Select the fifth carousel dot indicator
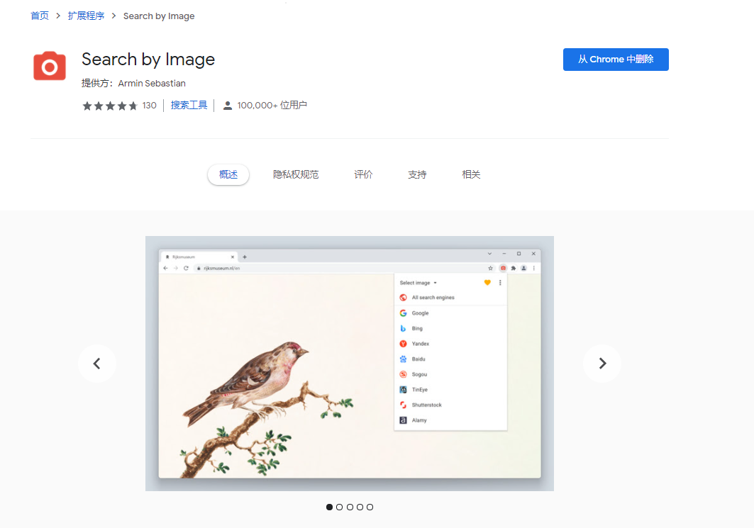The height and width of the screenshot is (528, 754). coord(370,507)
